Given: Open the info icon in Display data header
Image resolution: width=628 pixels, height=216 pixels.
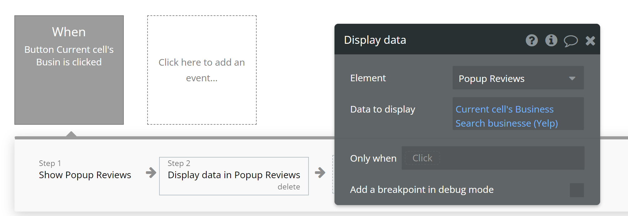Looking at the screenshot, I should [x=551, y=40].
